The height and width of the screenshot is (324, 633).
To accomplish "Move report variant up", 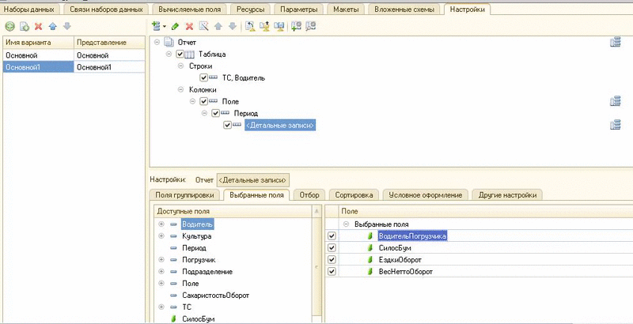I will pos(52,27).
